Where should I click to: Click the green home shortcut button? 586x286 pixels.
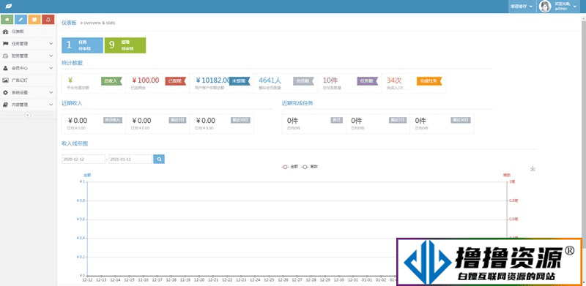point(7,20)
